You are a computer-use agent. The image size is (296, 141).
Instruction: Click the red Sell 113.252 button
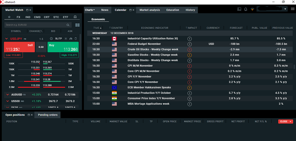[19, 47]
